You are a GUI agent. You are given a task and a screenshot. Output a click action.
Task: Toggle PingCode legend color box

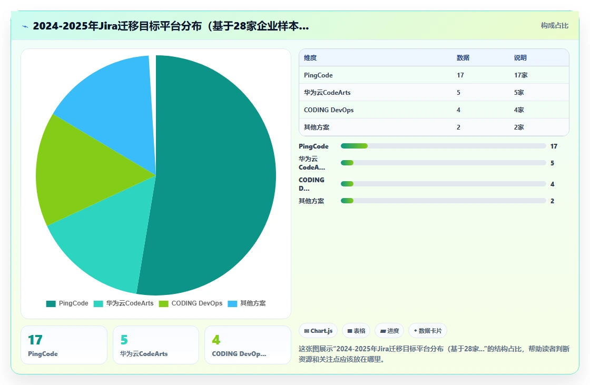(x=51, y=304)
